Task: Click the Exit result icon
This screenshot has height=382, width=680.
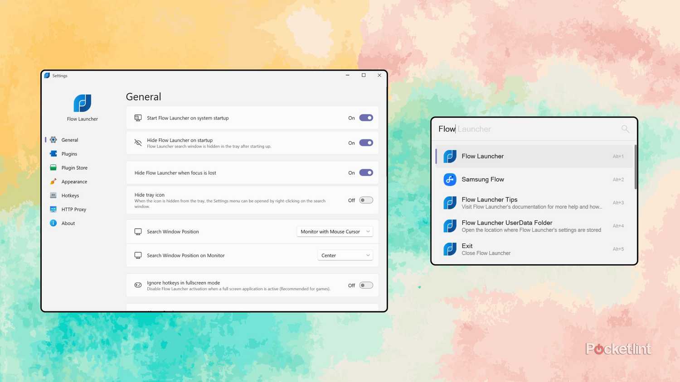Action: click(450, 249)
